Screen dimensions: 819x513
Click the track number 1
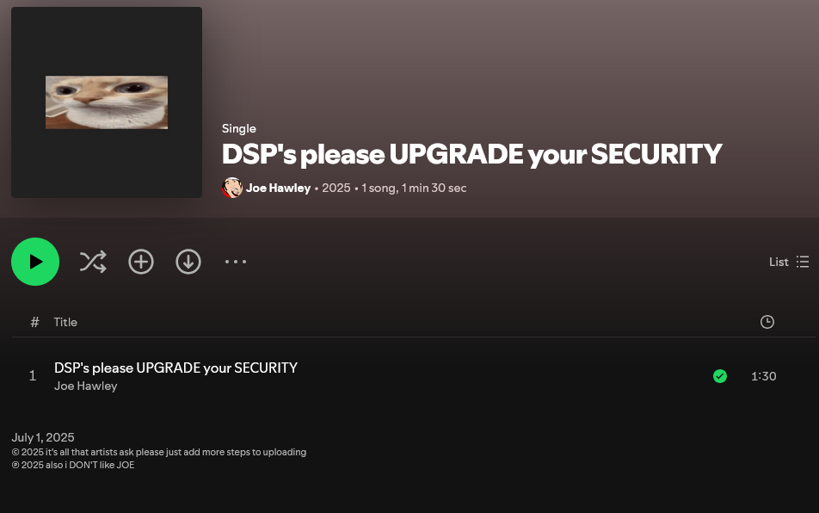tap(33, 376)
